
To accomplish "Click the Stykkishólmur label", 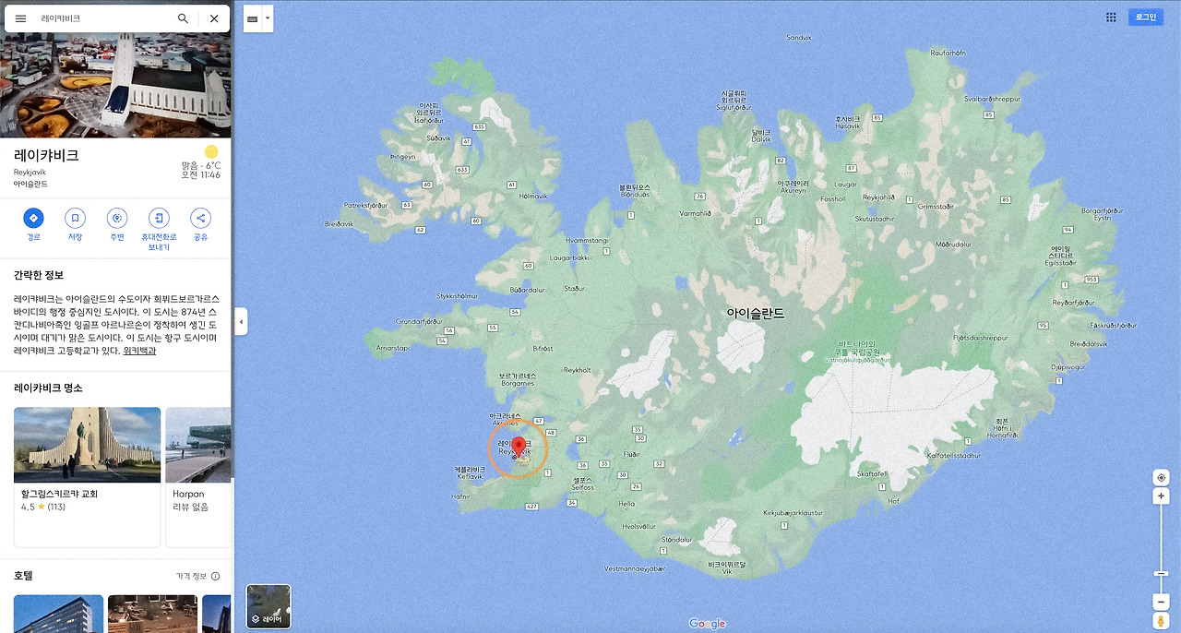I will [x=457, y=296].
